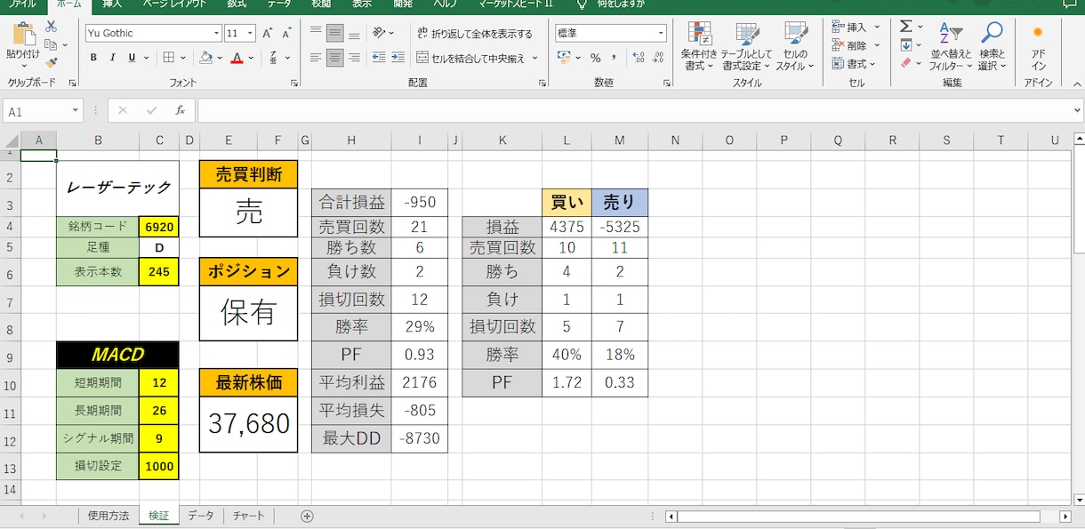The height and width of the screenshot is (529, 1085).
Task: Switch to the 使用方法 sheet tab
Action: tap(108, 516)
